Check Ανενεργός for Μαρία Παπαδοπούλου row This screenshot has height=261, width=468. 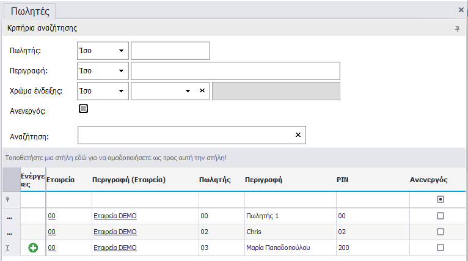(x=441, y=248)
